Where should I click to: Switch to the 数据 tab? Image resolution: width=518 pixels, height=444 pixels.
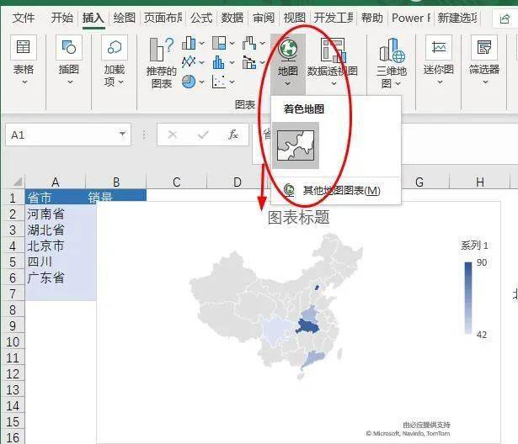[x=232, y=18]
